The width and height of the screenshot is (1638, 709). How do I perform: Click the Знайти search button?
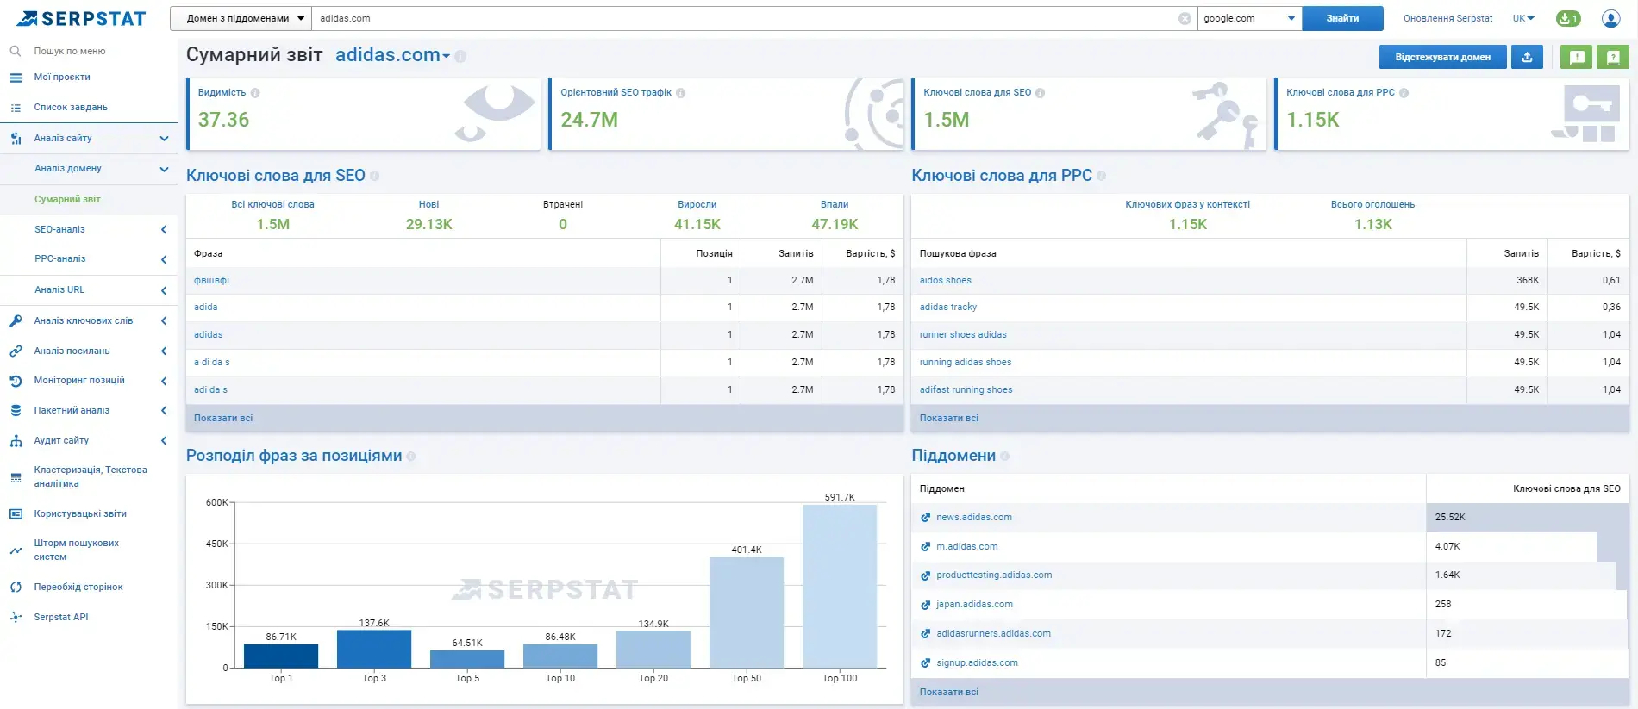[1342, 18]
